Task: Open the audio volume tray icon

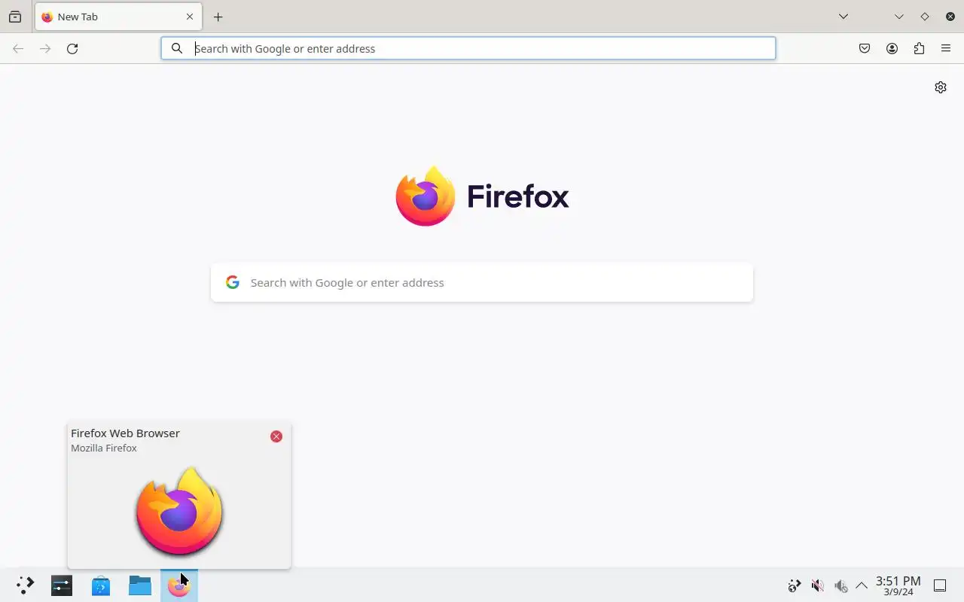Action: point(840,585)
